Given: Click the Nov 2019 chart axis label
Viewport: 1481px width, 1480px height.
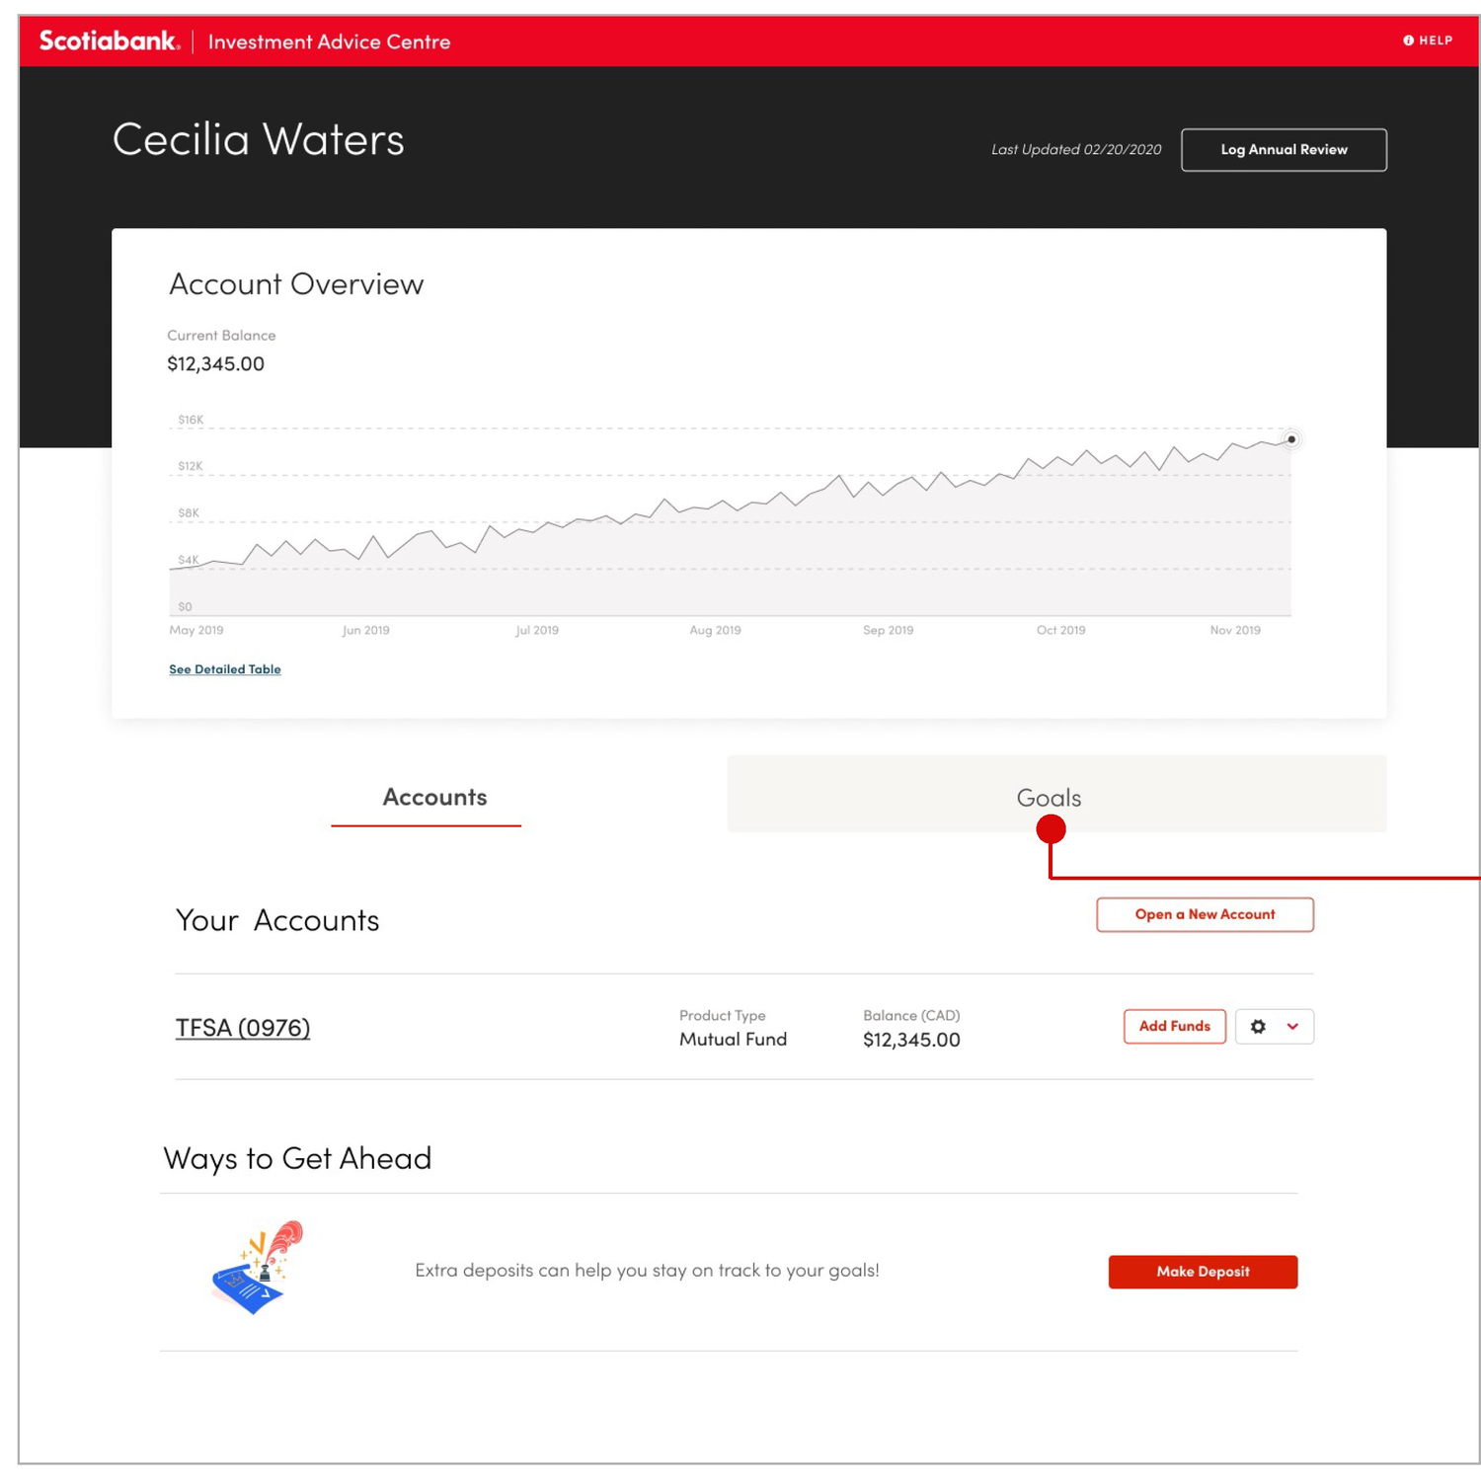Looking at the screenshot, I should point(1235,630).
